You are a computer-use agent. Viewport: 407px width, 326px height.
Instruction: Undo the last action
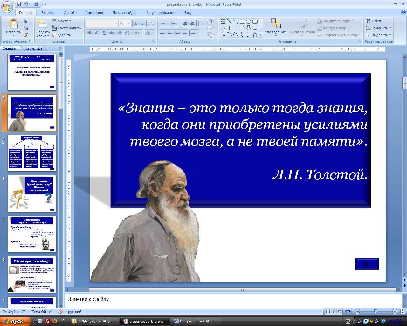26,4
